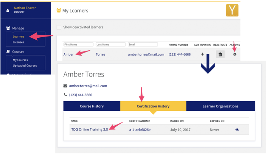266x158 pixels.
Task: Click the Manage group icon in sidebar
Action: 8,28
